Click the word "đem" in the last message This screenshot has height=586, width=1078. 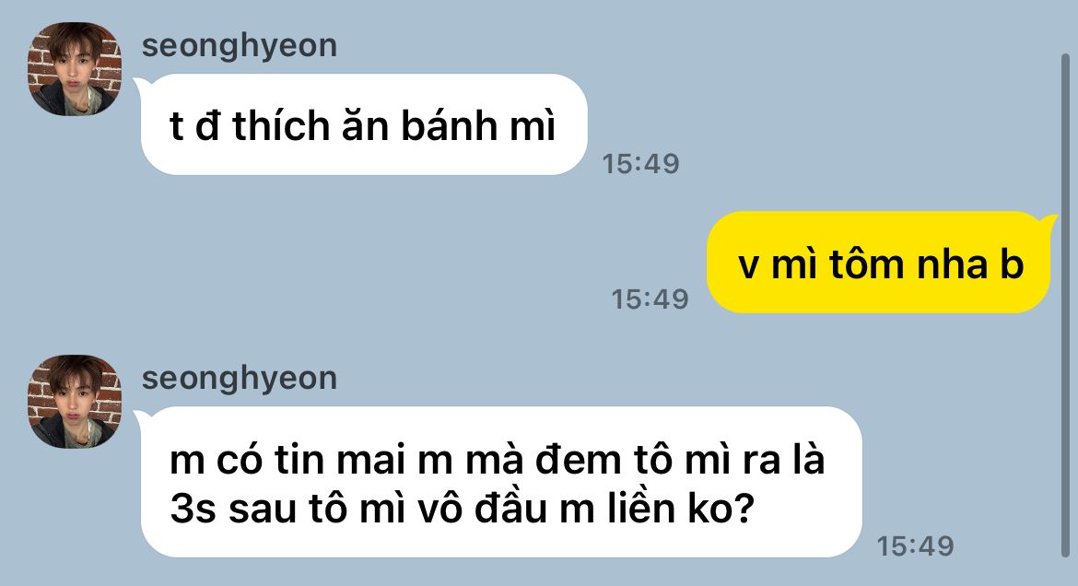[x=579, y=460]
